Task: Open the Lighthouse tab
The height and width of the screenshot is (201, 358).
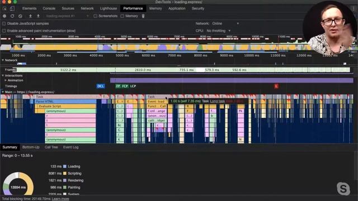Action: tap(109, 8)
